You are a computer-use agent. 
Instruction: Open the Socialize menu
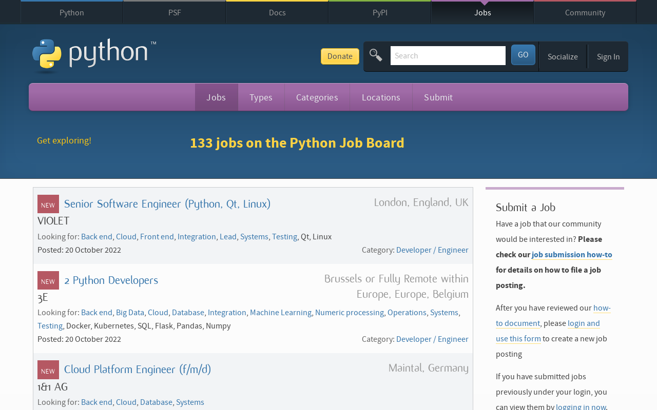[x=563, y=56]
